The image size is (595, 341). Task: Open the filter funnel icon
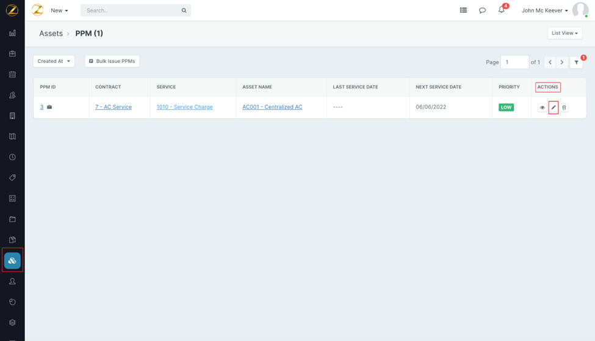[x=577, y=62]
